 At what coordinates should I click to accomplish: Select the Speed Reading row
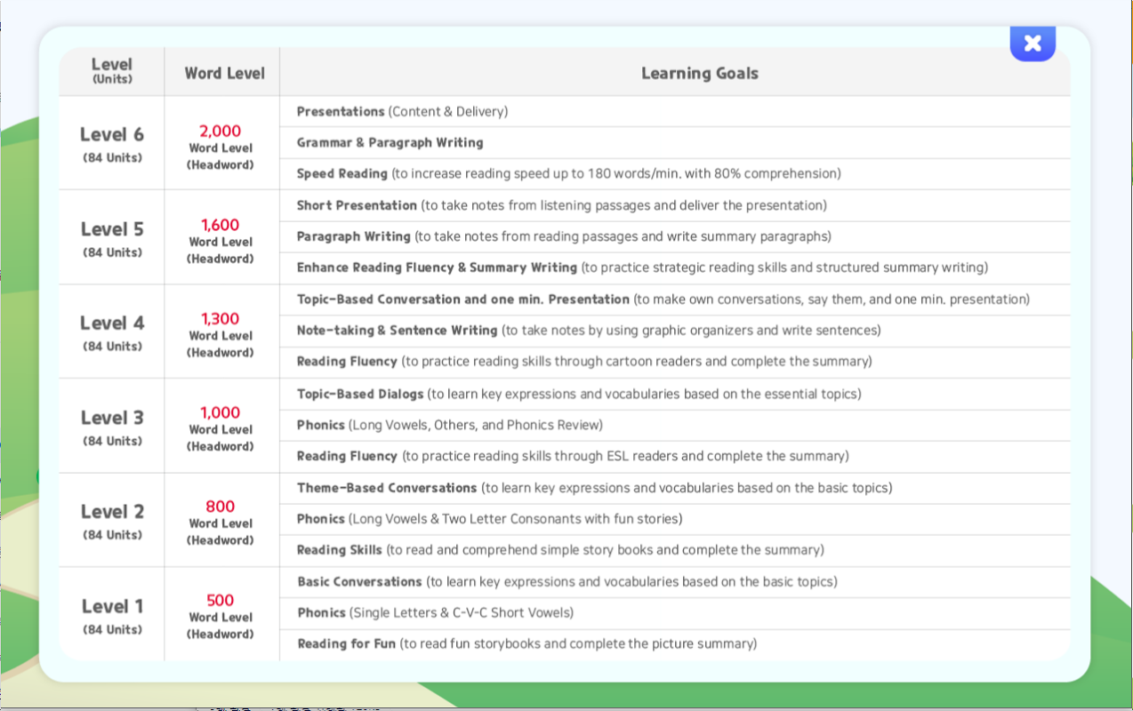[x=675, y=173]
